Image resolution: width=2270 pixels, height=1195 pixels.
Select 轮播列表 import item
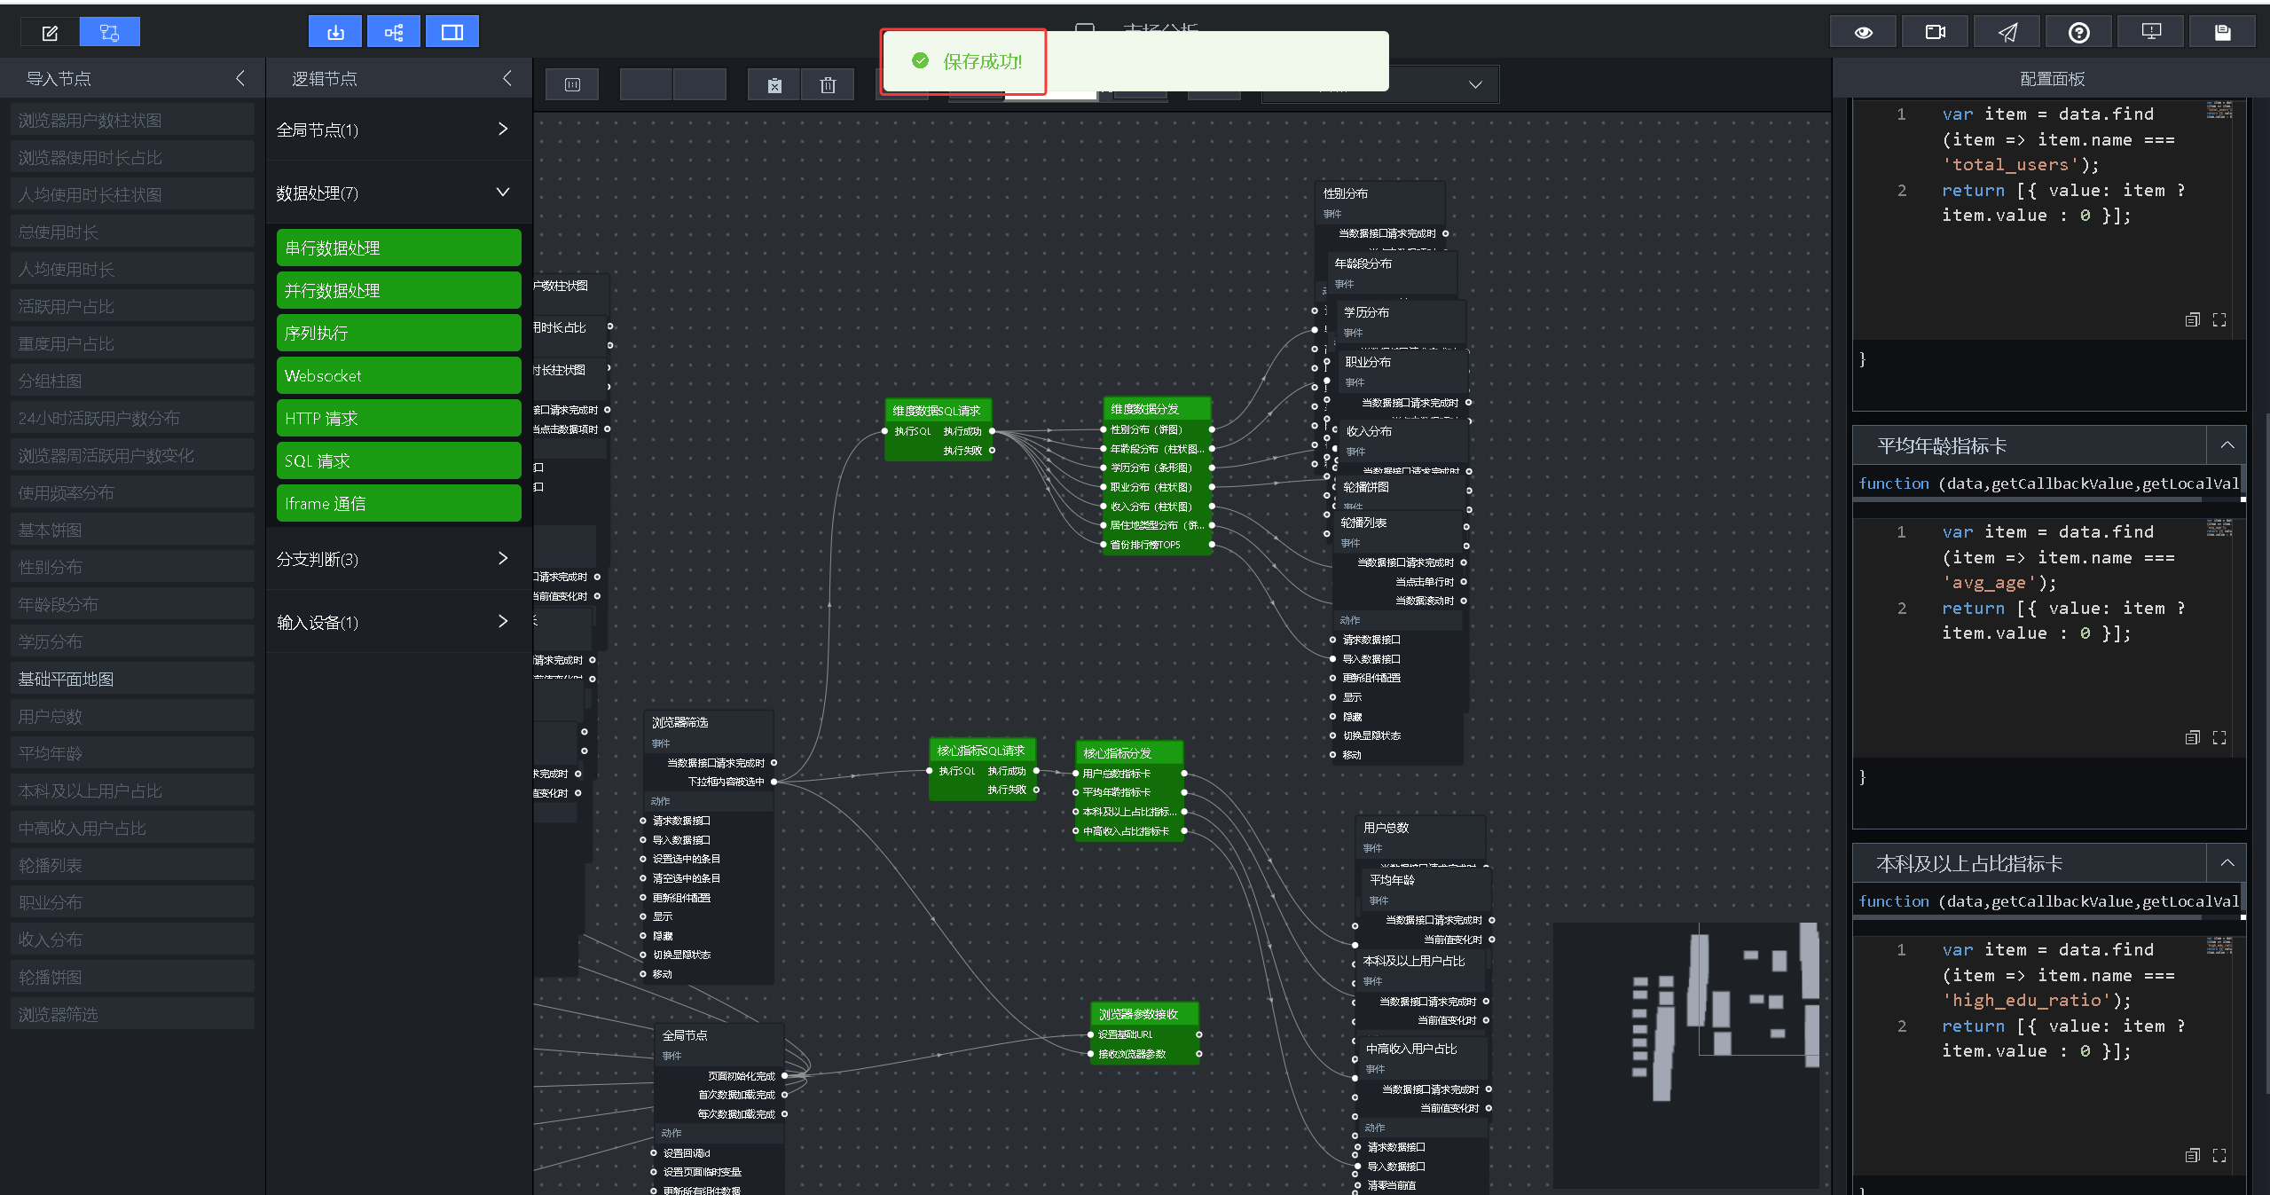click(132, 865)
